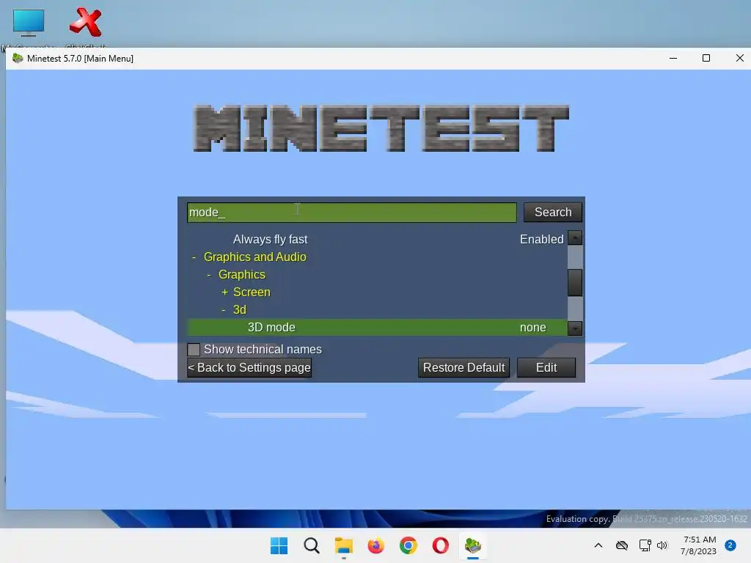Click the red X desktop shortcut icon
751x563 pixels.
point(85,23)
